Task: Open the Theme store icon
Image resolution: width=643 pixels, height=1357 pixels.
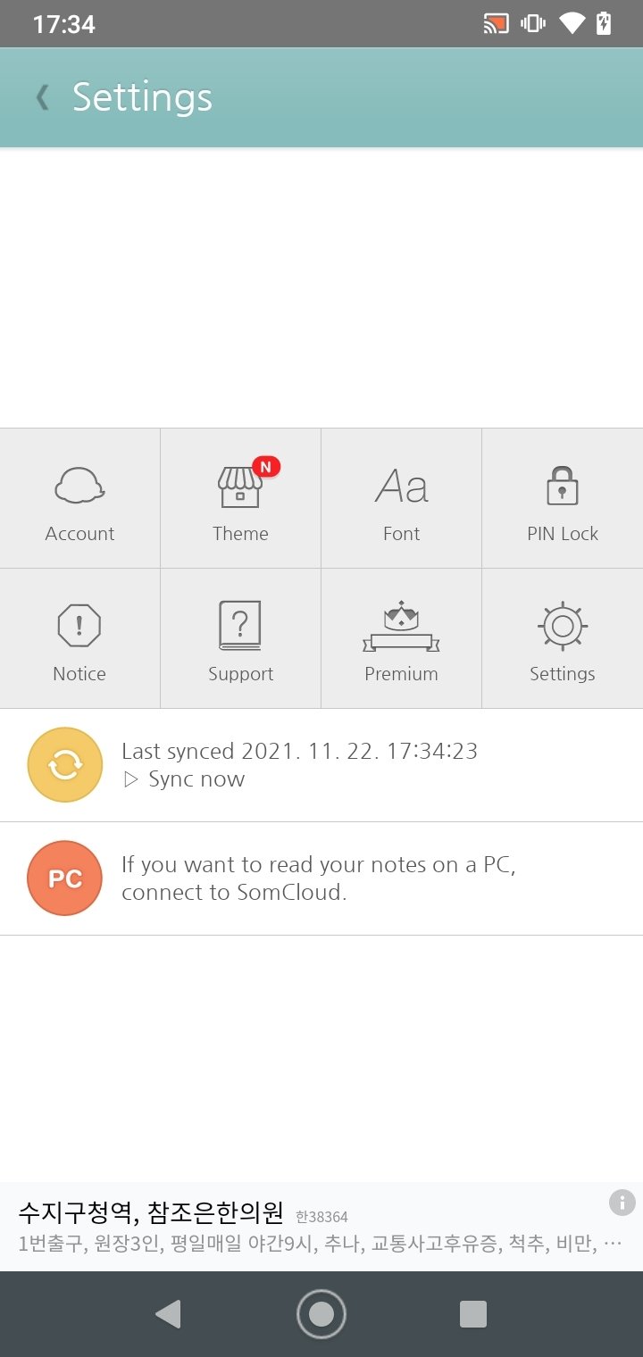Action: point(239,487)
